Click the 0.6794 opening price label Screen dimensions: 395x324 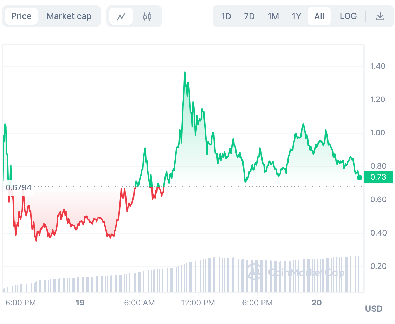click(19, 187)
